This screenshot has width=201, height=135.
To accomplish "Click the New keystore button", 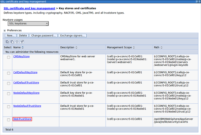I will (11, 36).
